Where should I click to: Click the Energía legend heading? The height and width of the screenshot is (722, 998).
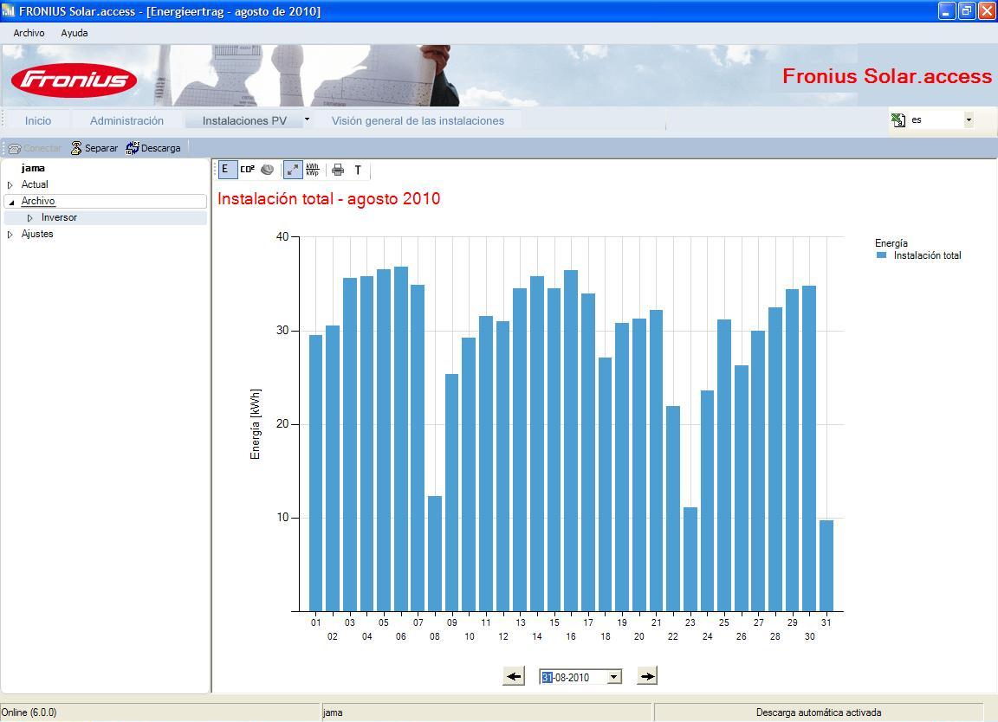click(x=891, y=243)
